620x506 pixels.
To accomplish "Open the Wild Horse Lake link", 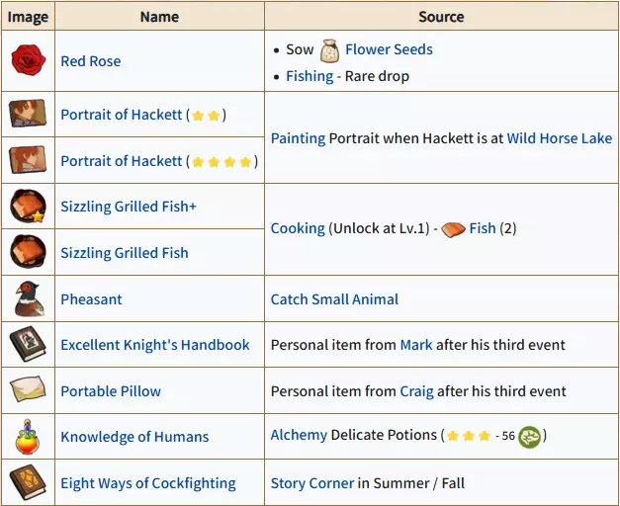I will pyautogui.click(x=559, y=138).
